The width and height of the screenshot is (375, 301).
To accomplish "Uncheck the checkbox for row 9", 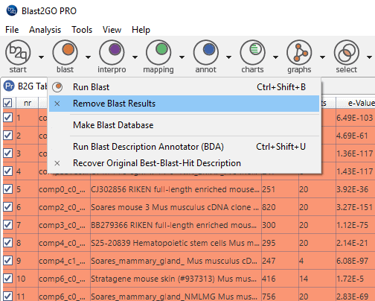I will tap(7, 261).
